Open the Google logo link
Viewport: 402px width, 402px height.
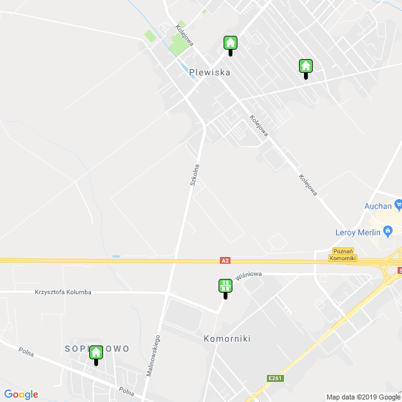click(21, 394)
